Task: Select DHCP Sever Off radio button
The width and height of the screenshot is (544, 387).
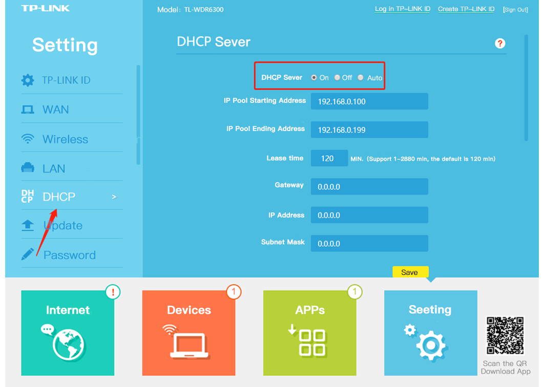Action: click(x=337, y=77)
